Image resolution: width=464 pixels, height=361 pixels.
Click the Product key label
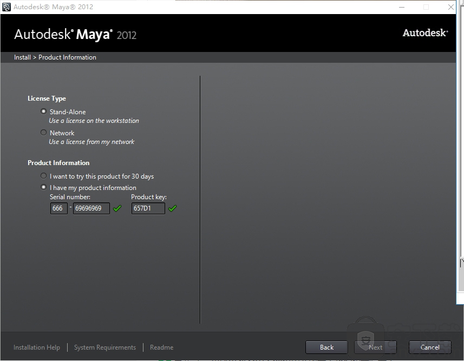pyautogui.click(x=149, y=197)
